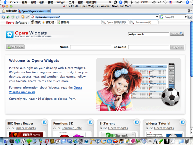
Task: Click the widget icon on the Functions 3D card
Action: [x=91, y=122]
